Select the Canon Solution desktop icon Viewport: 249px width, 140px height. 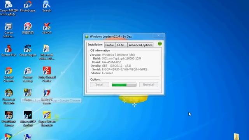[9, 30]
